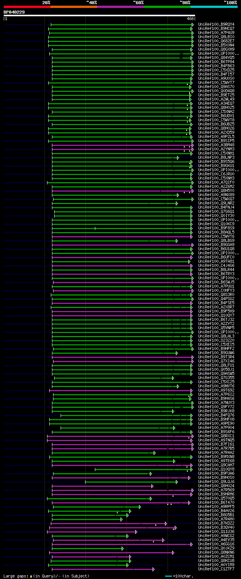The image size is (241, 579).
Task: Select hit UniRef100_C4J4G6
Action: point(216,266)
